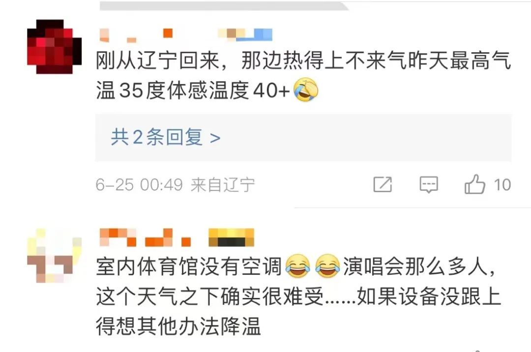531x352 pixels.
Task: Click the like count showing 10
Action: point(502,185)
